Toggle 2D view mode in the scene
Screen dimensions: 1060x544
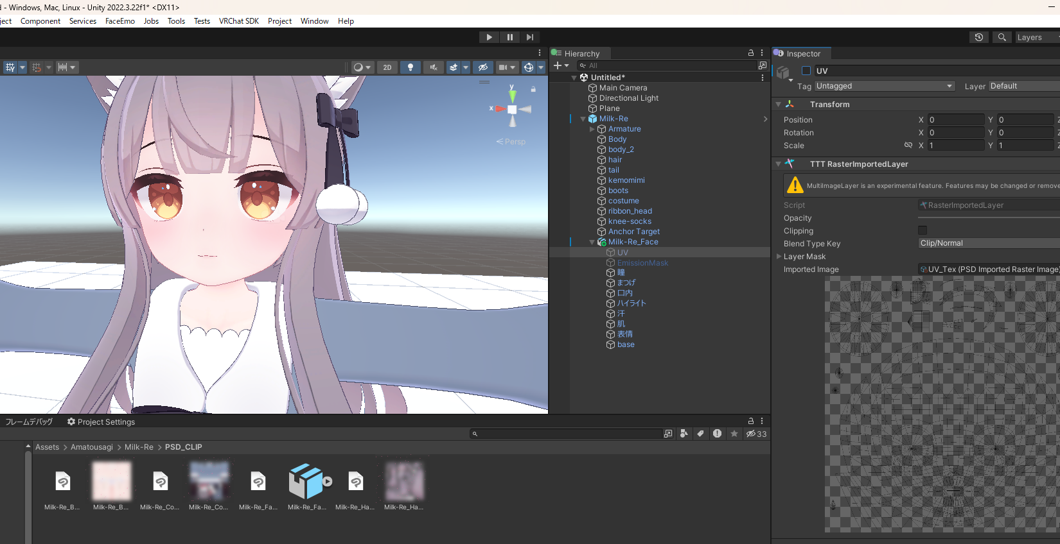coord(387,67)
